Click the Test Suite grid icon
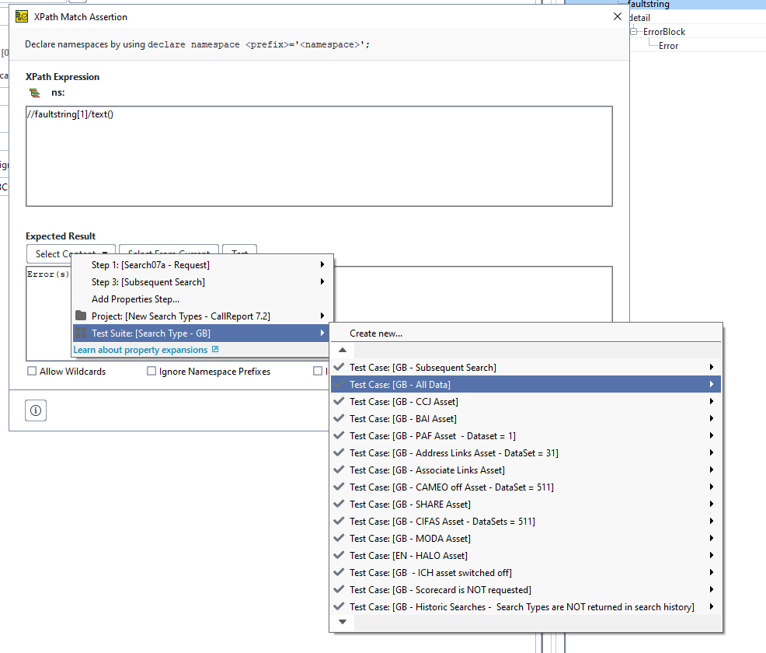This screenshot has height=653, width=766. click(81, 333)
